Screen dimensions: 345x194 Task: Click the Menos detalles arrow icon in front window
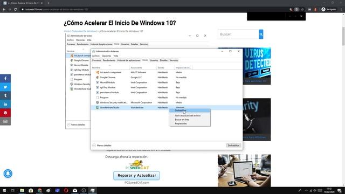(94, 145)
